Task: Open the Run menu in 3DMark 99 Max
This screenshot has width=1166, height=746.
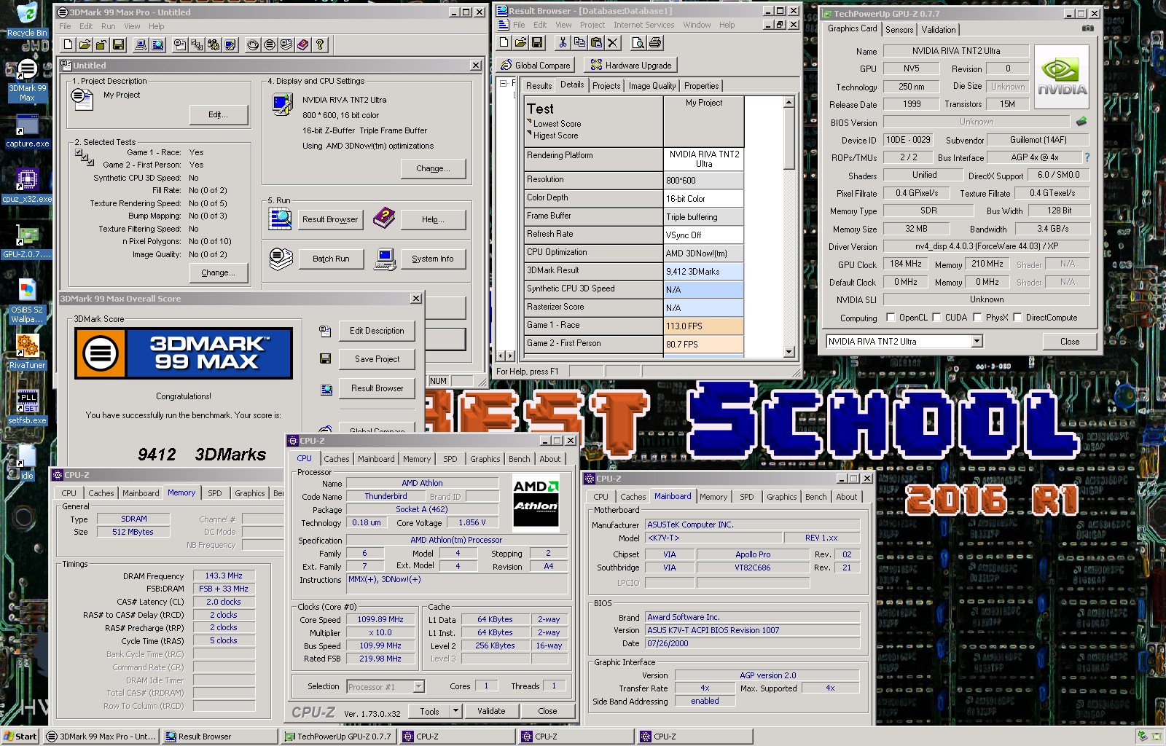Action: tap(108, 26)
